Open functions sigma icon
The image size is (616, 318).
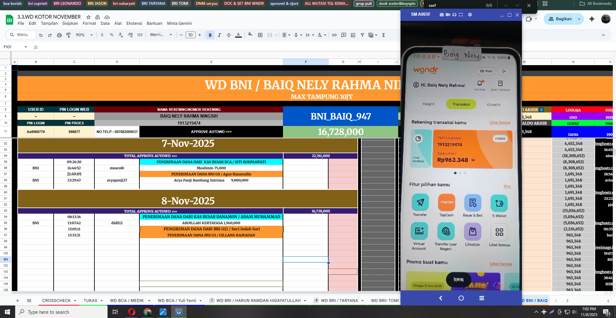383,35
